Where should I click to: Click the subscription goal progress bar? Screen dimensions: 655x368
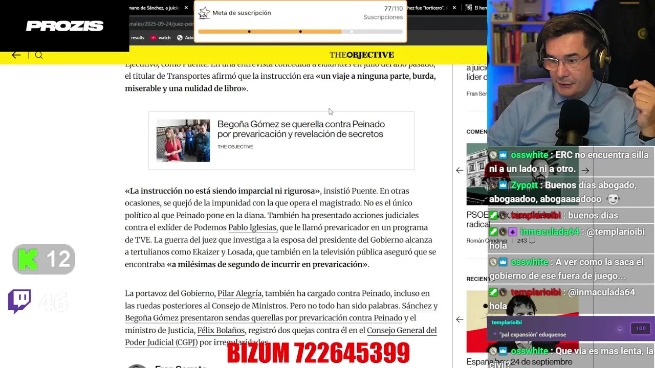[x=300, y=32]
